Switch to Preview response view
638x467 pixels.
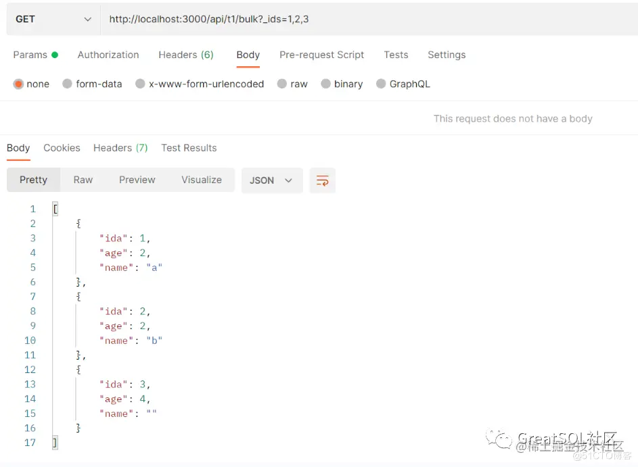click(x=137, y=180)
